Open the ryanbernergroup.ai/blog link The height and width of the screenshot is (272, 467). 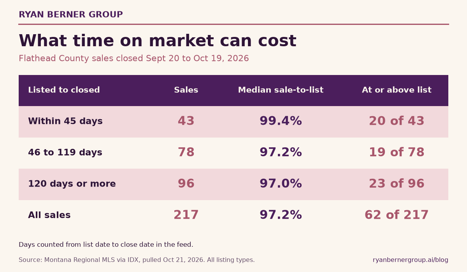[x=411, y=260]
